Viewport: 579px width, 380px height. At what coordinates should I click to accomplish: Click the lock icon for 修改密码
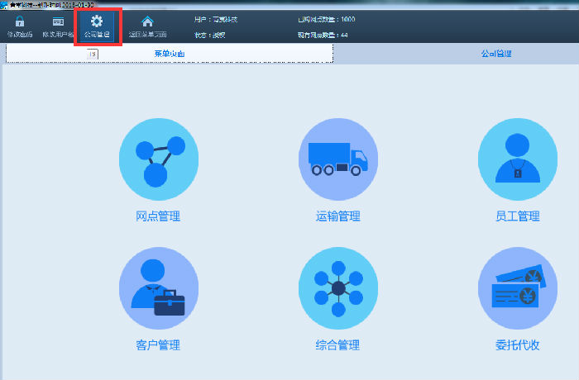point(19,21)
